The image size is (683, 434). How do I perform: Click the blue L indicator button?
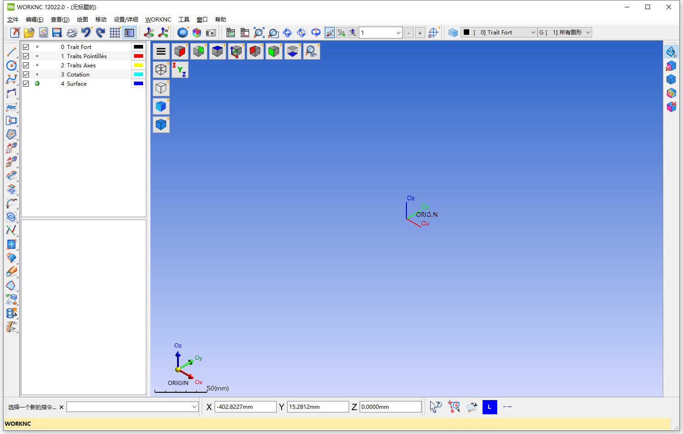click(489, 407)
